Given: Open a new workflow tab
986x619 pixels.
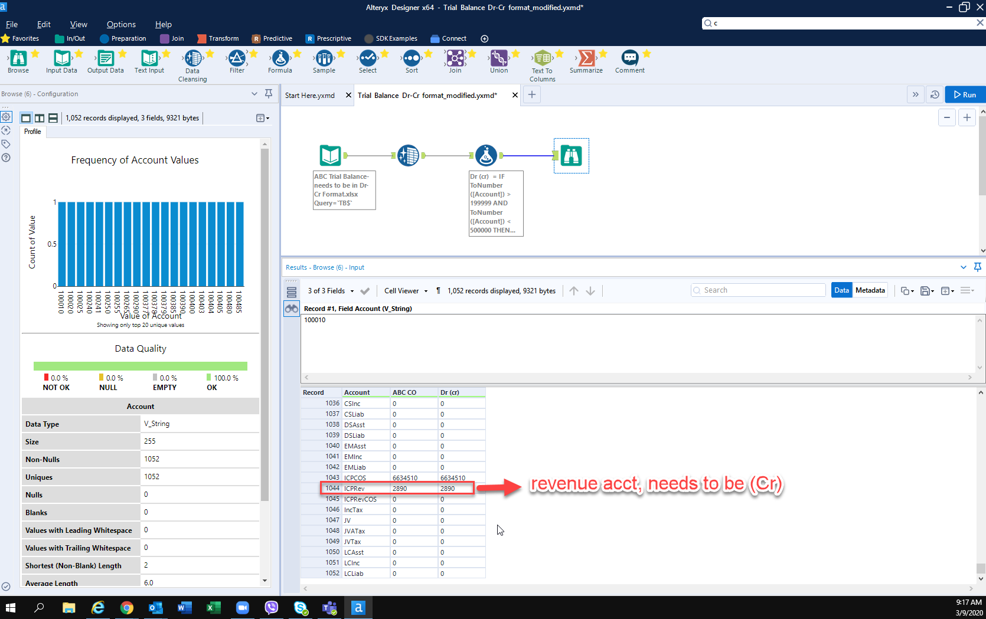Looking at the screenshot, I should (x=532, y=94).
